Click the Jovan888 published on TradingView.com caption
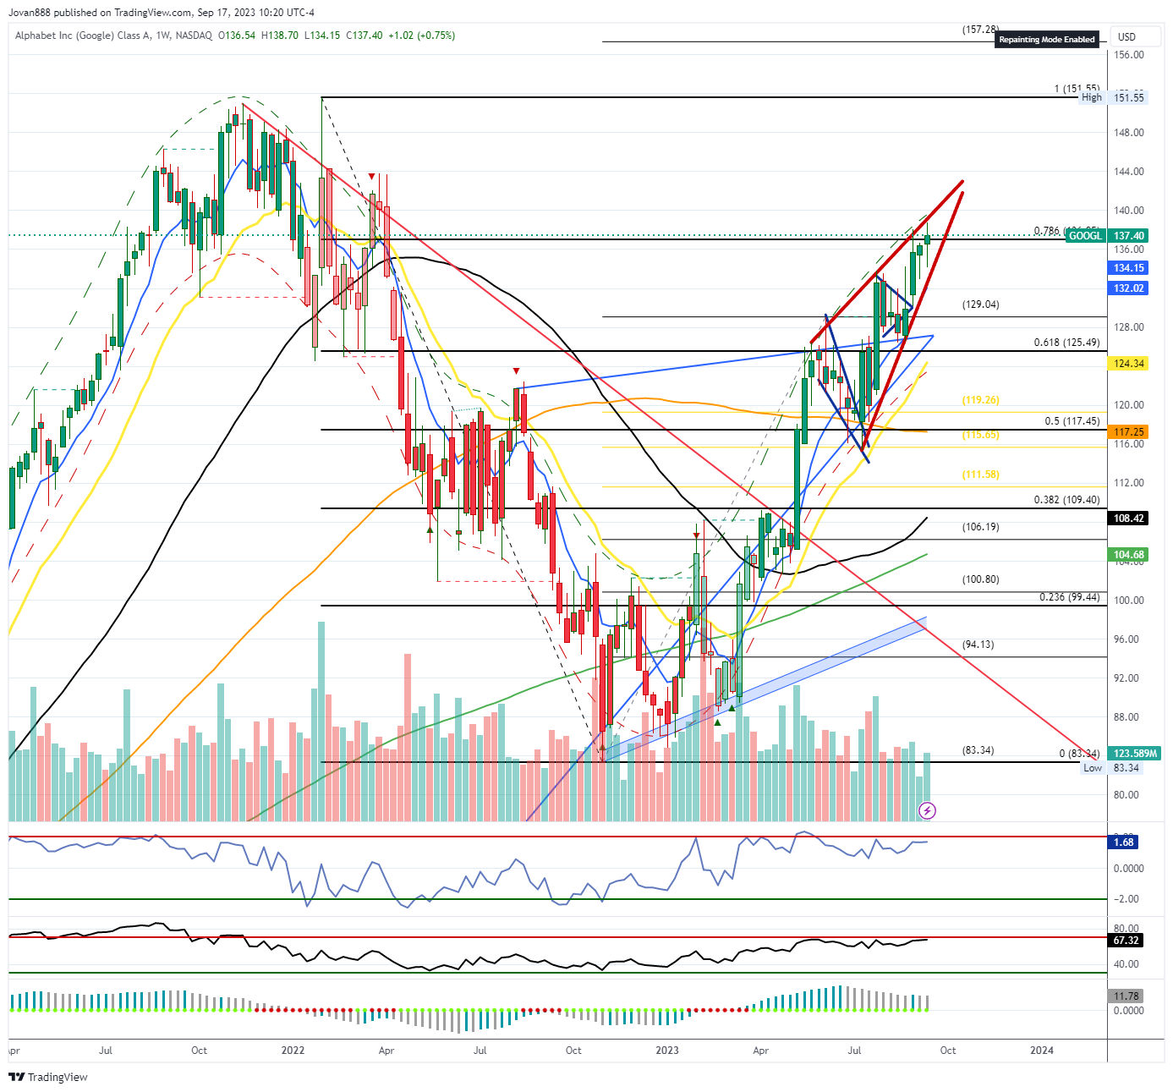The image size is (1173, 1092). [x=162, y=13]
